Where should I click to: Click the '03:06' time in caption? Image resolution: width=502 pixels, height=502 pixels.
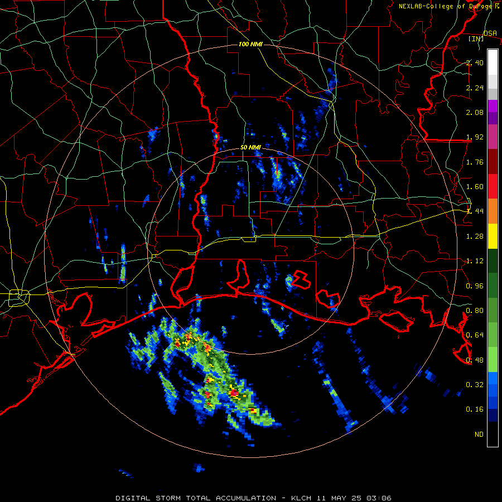pyautogui.click(x=379, y=498)
